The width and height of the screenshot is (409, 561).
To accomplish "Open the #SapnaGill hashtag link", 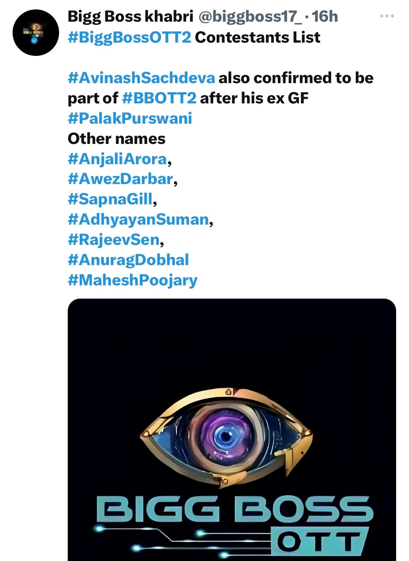I will 110,199.
